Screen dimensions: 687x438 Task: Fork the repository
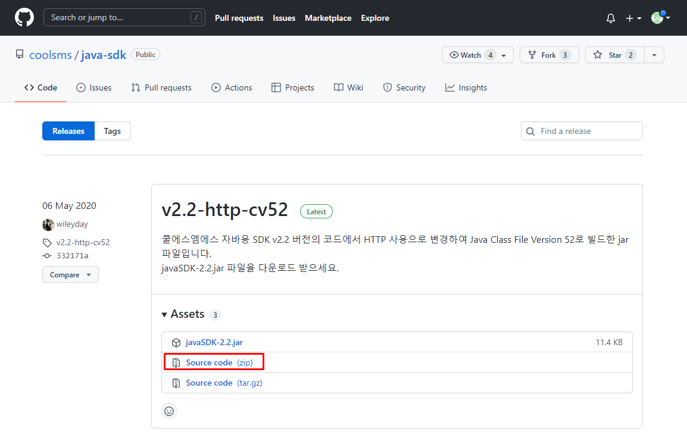coord(549,55)
